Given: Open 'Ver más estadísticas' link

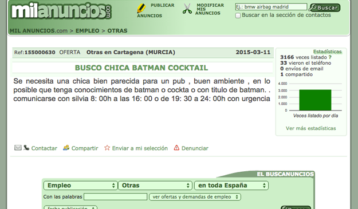Looking at the screenshot, I should 310,128.
